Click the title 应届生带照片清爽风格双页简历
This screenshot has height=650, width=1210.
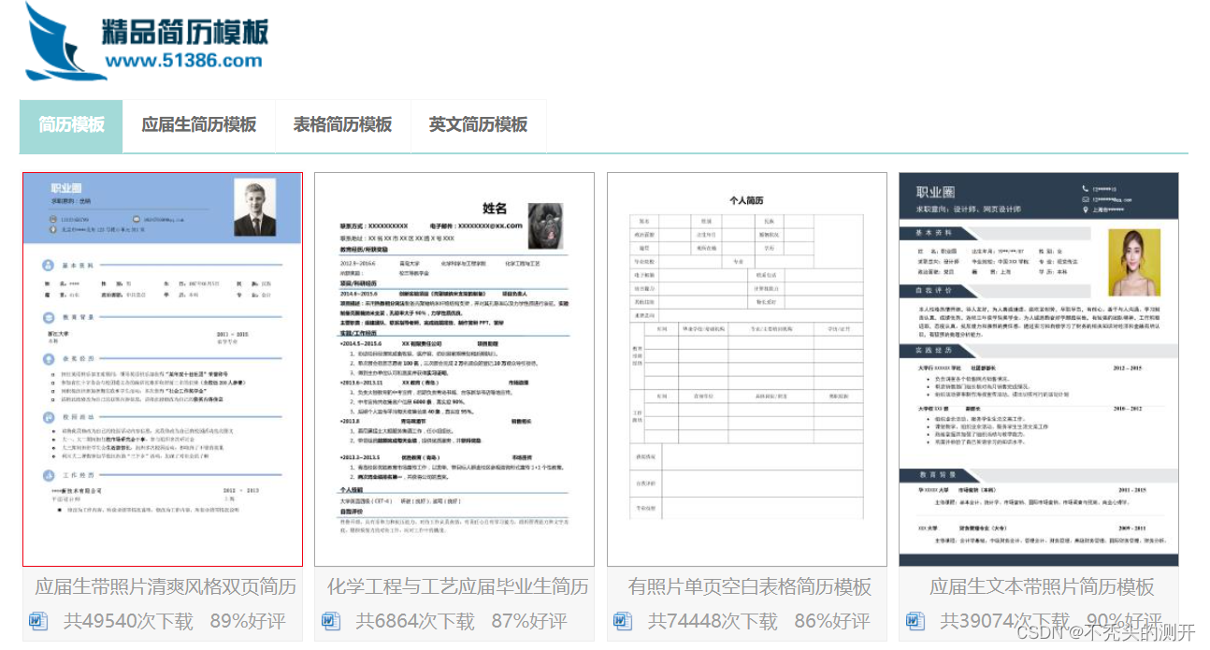[166, 587]
